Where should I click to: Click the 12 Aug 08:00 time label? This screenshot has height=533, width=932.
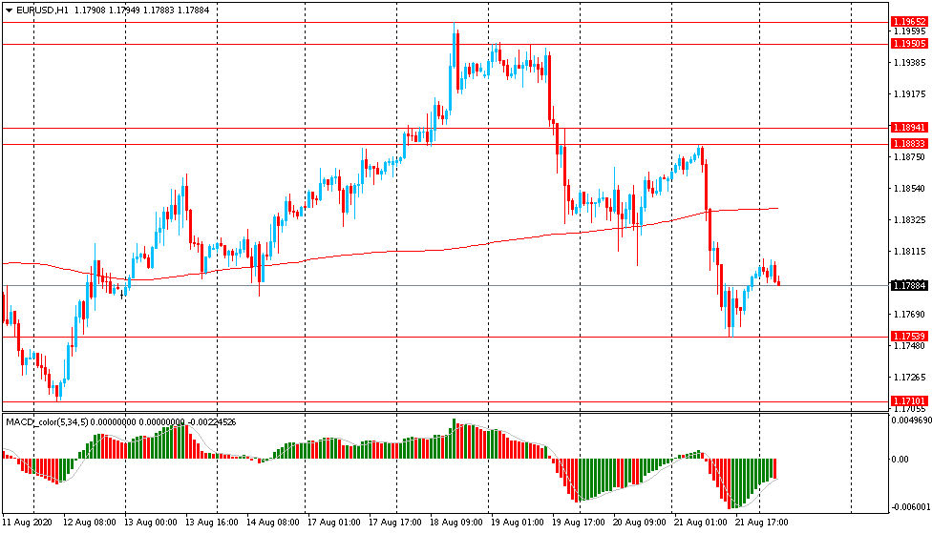point(89,523)
